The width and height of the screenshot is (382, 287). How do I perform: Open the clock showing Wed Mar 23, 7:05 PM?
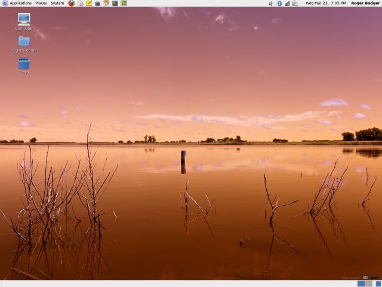(x=326, y=3)
